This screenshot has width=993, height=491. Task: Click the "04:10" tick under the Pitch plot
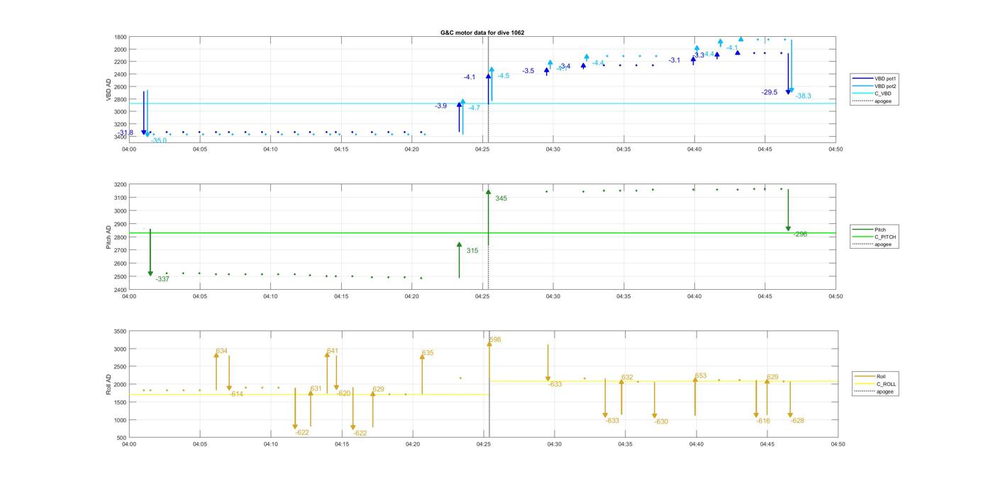pos(270,296)
